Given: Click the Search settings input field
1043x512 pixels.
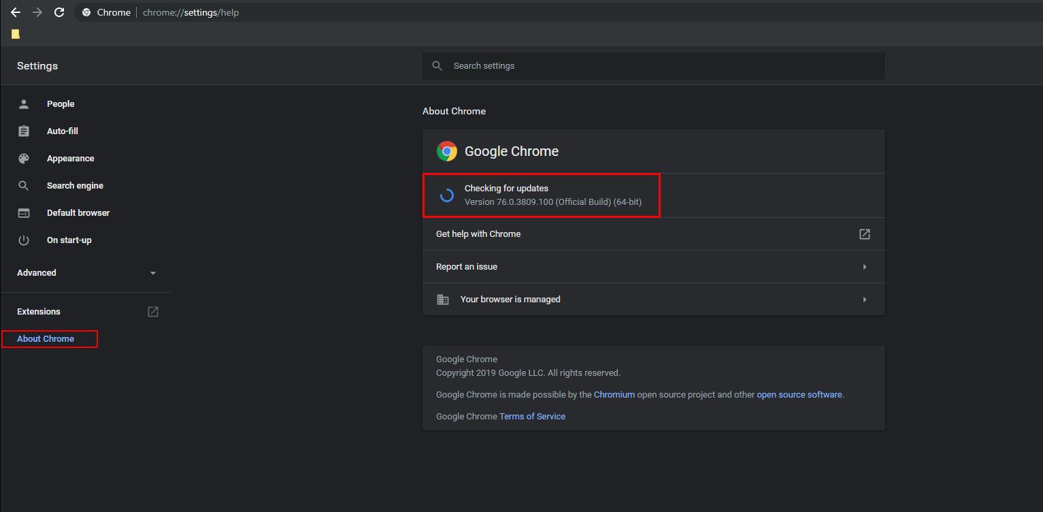Looking at the screenshot, I should (654, 66).
